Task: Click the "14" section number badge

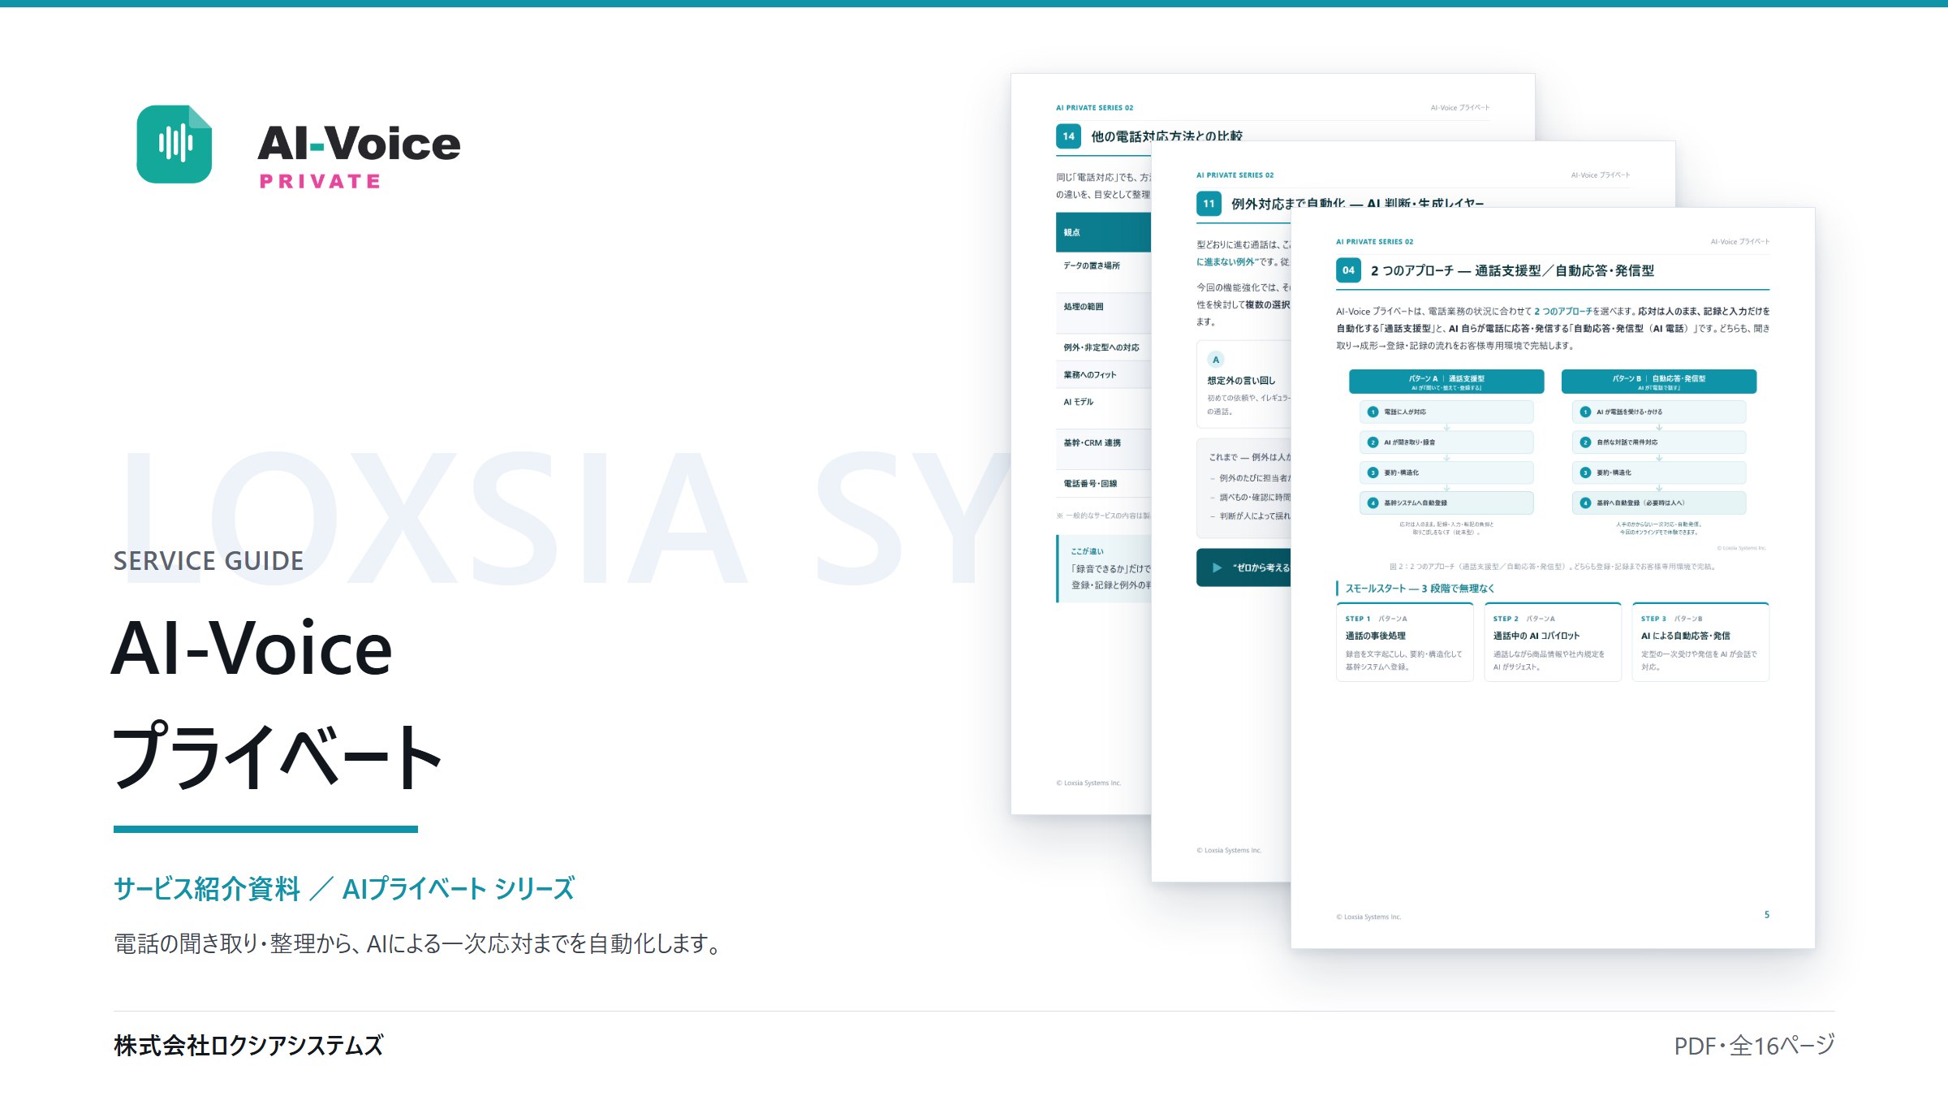Action: 1068,136
